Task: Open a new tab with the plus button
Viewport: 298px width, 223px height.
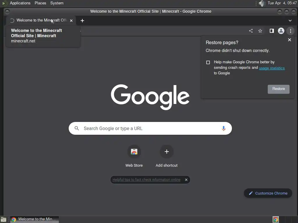Action: point(82,21)
